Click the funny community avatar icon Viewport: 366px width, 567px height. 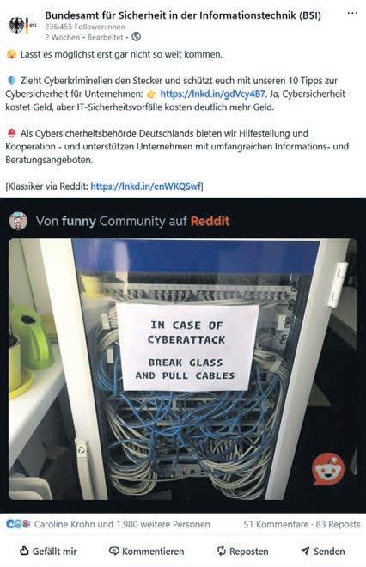point(18,221)
